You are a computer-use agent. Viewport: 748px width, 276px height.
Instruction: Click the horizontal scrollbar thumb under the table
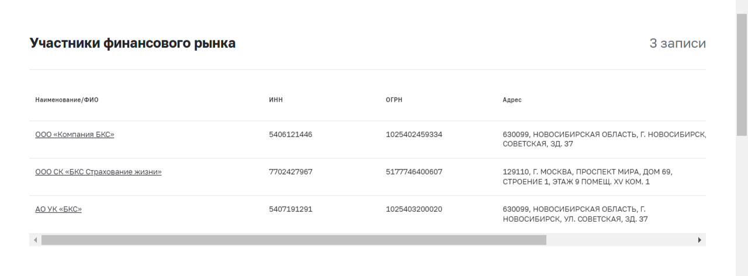(x=294, y=240)
